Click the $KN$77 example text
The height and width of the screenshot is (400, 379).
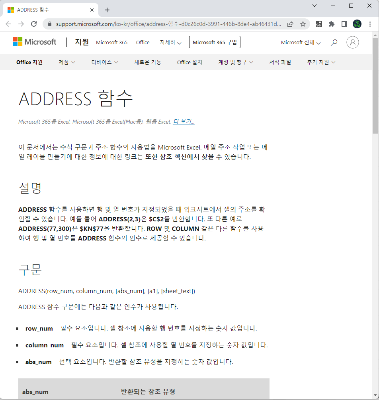[92, 229]
